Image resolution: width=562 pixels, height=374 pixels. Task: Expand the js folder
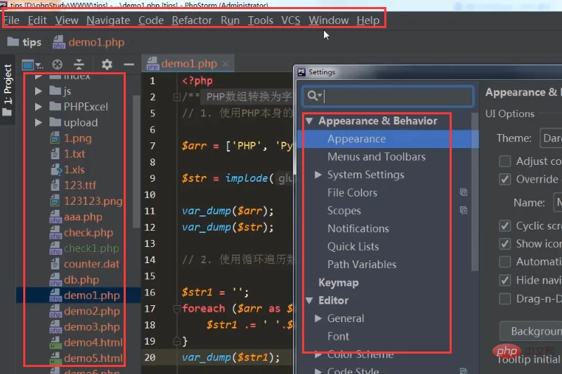[x=38, y=91]
